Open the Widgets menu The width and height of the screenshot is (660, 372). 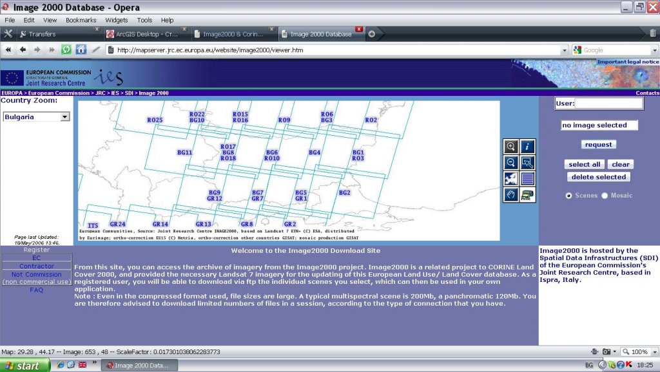116,20
